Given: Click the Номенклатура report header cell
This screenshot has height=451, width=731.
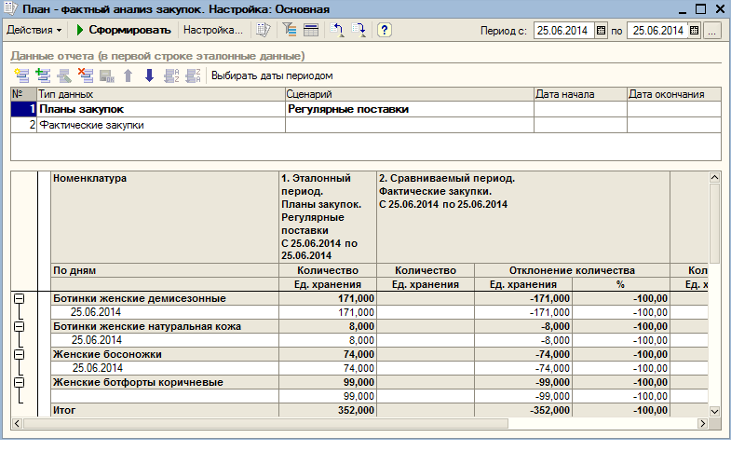Looking at the screenshot, I should click(165, 217).
